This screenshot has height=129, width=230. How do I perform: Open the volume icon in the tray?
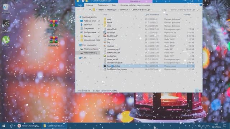[x=203, y=126]
